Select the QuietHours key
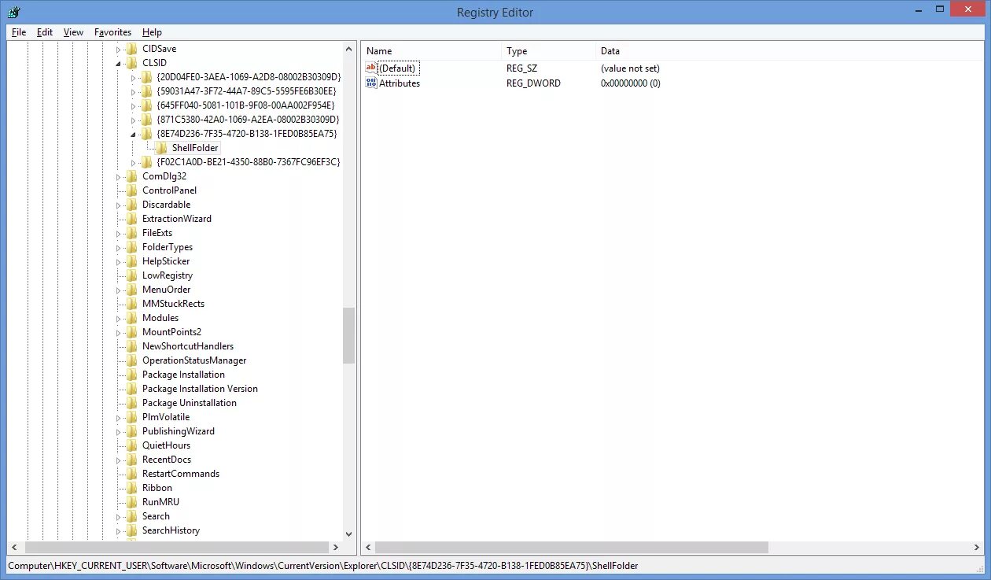Image resolution: width=991 pixels, height=580 pixels. [166, 445]
